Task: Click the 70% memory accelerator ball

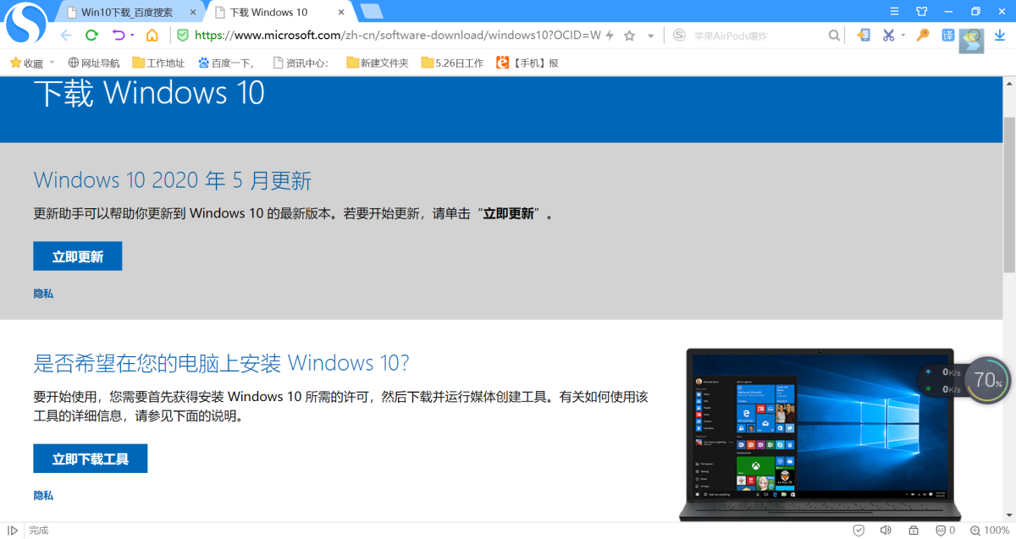Action: click(x=987, y=380)
